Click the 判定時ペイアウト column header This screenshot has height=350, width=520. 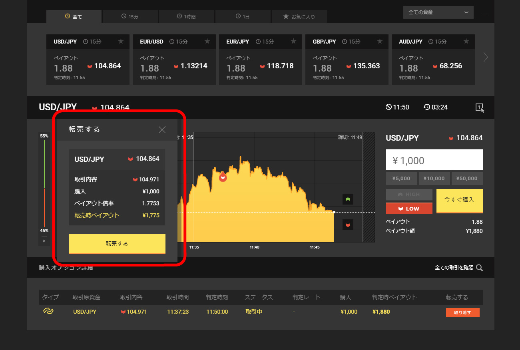coord(394,297)
